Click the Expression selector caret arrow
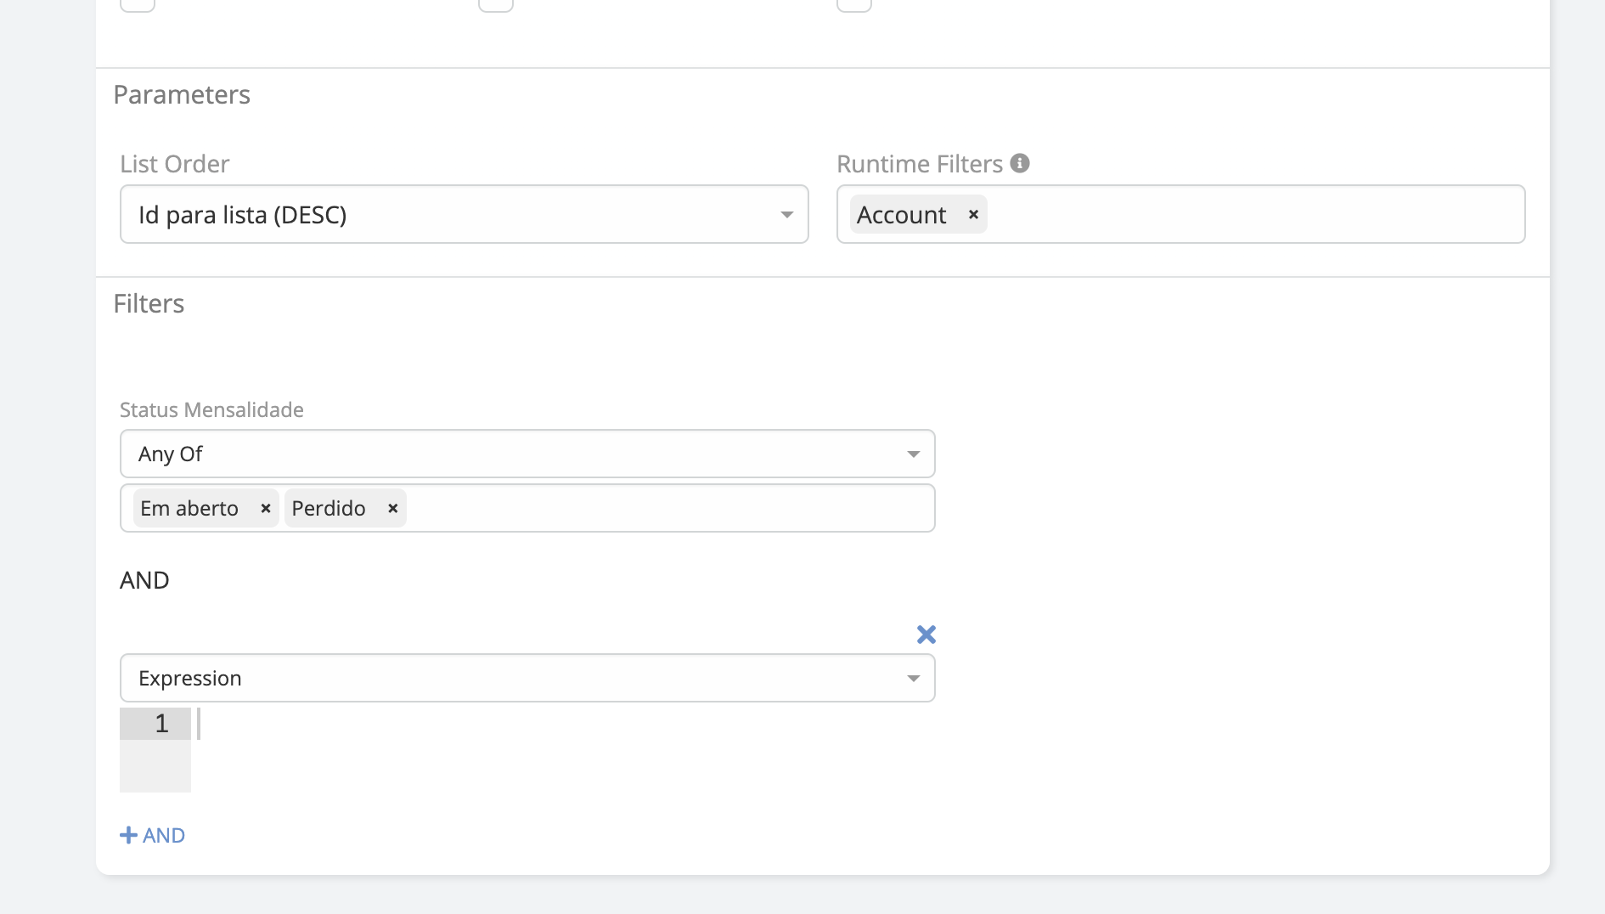This screenshot has width=1605, height=914. coord(913,679)
